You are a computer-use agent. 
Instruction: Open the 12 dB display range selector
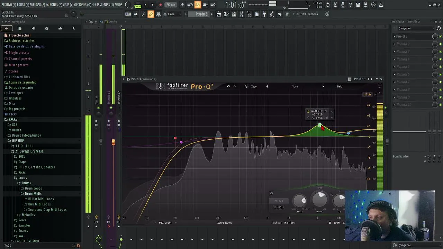point(368,94)
